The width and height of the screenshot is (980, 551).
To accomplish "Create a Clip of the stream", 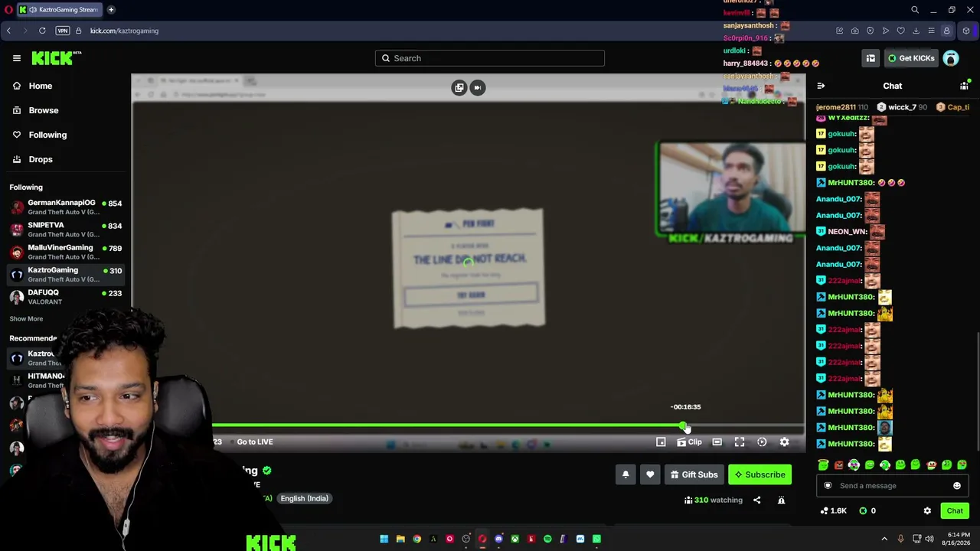I will click(689, 442).
